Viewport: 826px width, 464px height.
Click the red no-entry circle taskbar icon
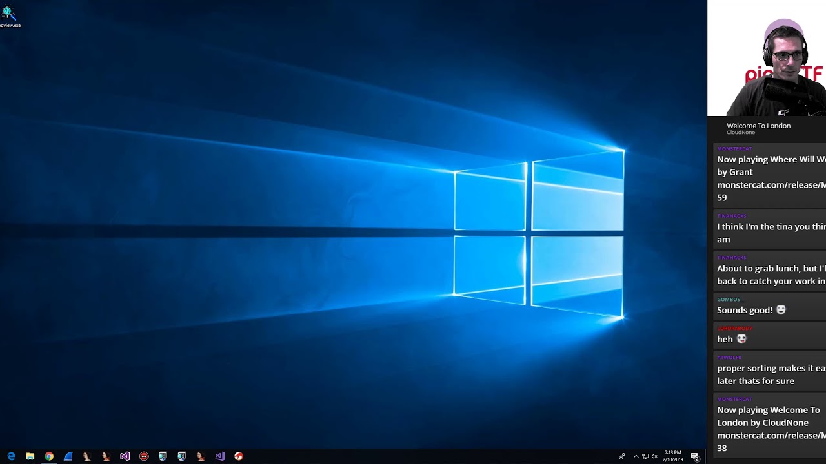click(x=144, y=456)
